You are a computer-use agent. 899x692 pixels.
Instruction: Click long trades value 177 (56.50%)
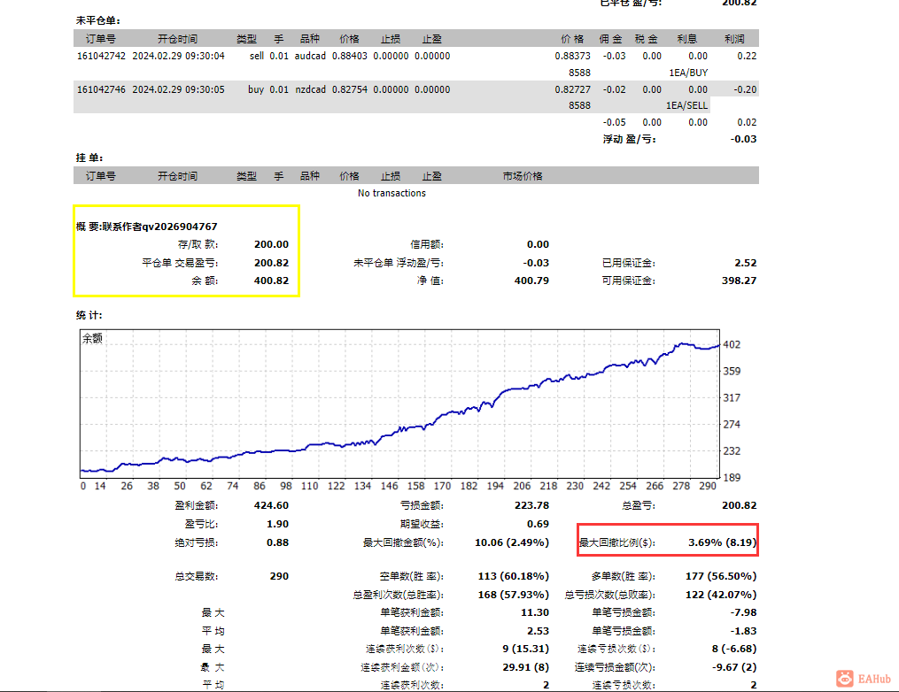tap(721, 576)
